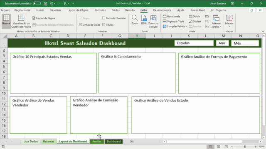Uncheck Linhas de Grade checkbox
This screenshot has width=266, height=149.
coord(80,25)
